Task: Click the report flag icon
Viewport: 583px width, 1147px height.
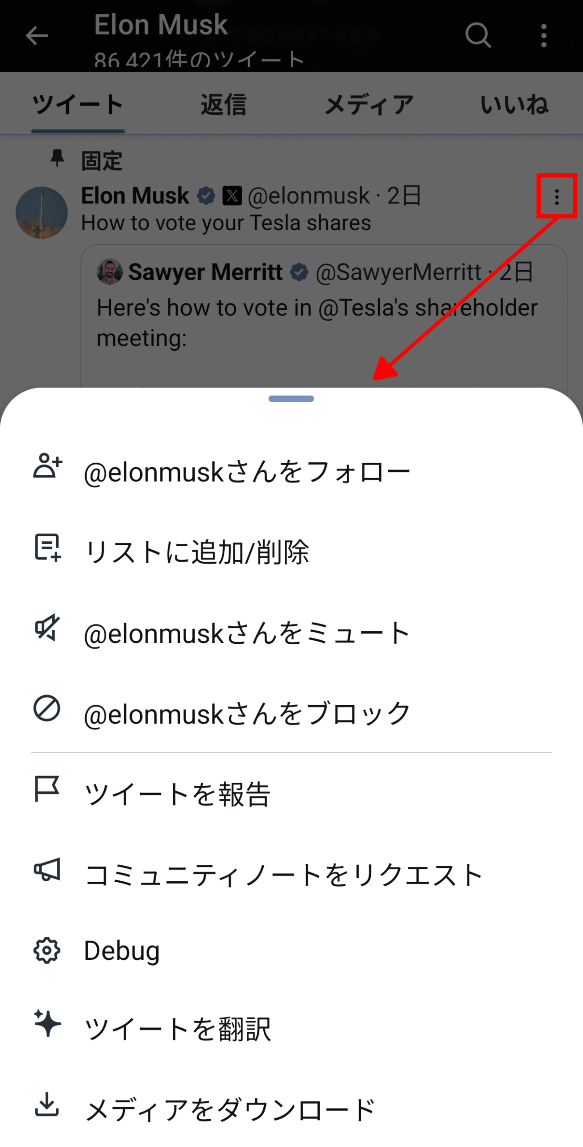Action: point(47,789)
